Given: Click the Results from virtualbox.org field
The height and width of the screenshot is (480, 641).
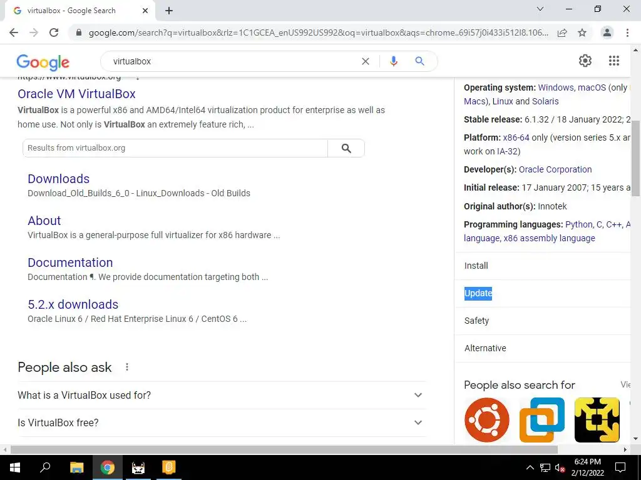Looking at the screenshot, I should (x=175, y=148).
